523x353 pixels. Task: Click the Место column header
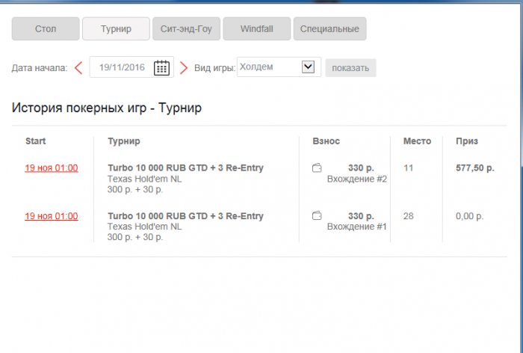417,141
